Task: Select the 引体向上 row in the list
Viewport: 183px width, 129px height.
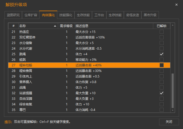Action: click(x=80, y=76)
